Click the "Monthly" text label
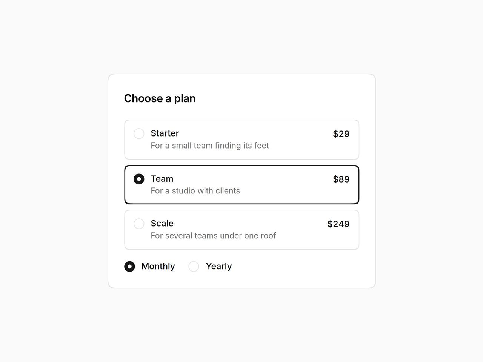The width and height of the screenshot is (483, 362). point(158,267)
